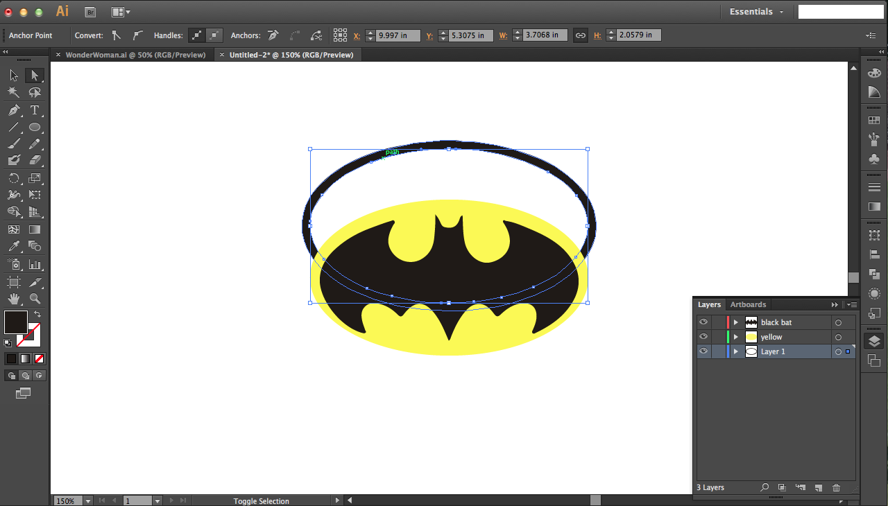
Task: Click Delete Selection trash in Layers panel
Action: pos(836,488)
